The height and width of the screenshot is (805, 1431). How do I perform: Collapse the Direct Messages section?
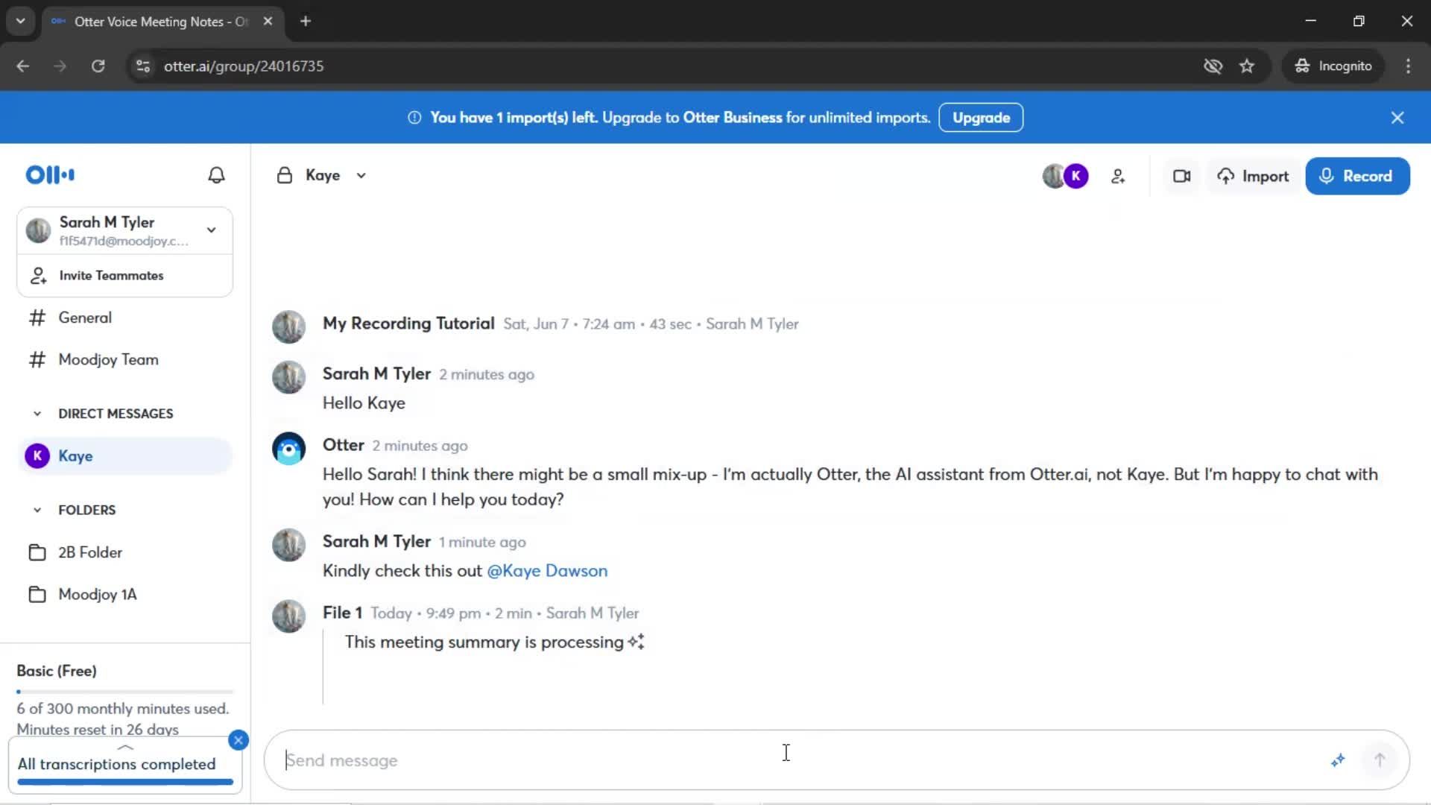click(37, 414)
